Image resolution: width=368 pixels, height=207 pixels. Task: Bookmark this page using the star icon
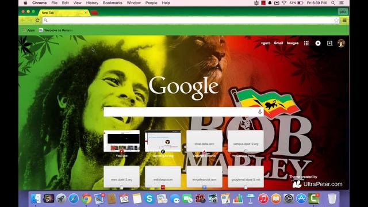[x=336, y=21]
